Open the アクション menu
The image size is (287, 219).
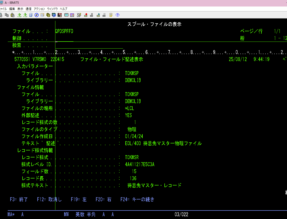point(39,9)
